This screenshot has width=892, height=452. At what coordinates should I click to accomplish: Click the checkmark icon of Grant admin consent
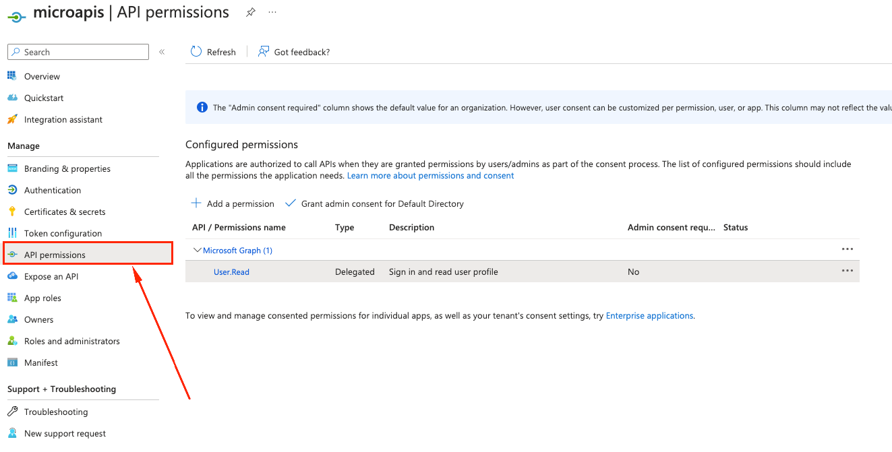point(291,203)
